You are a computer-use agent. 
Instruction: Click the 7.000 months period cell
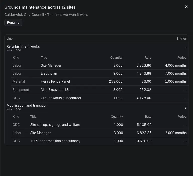[x=176, y=73]
